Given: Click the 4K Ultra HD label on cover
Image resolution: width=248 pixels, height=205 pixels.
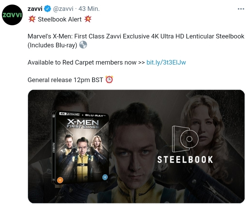Looking at the screenshot, I should 69,114.
